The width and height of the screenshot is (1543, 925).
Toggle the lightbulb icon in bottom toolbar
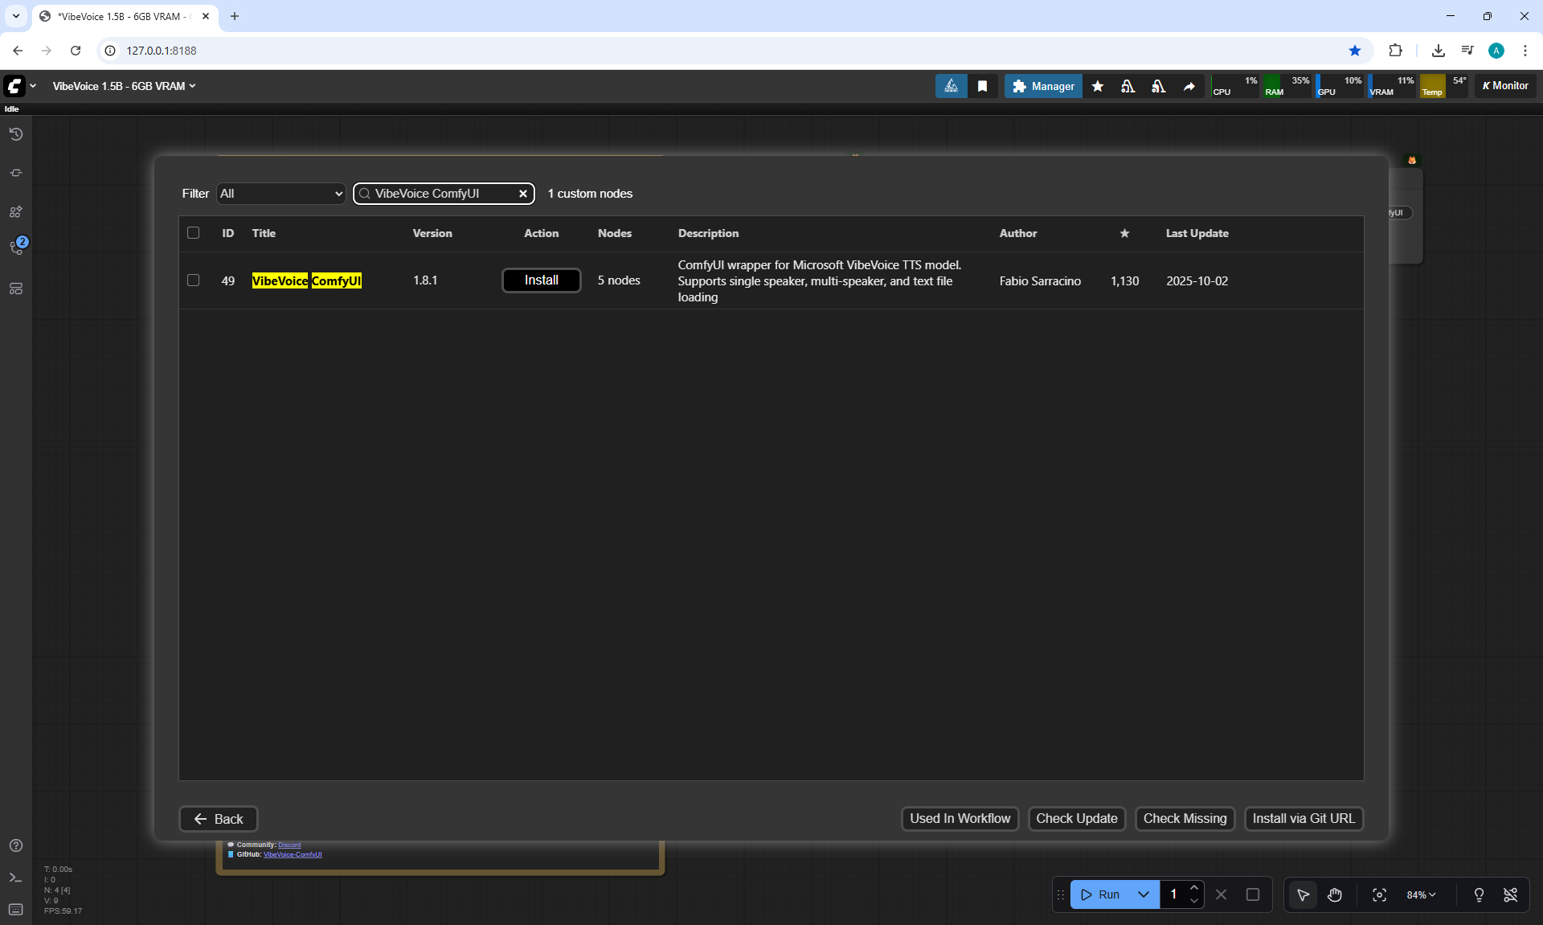pos(1478,894)
